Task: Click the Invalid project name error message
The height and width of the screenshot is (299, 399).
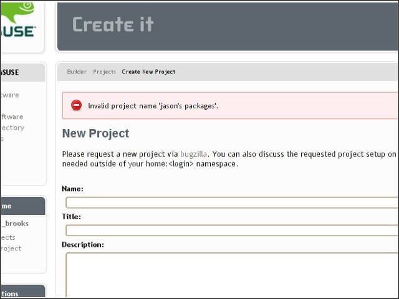Action: (153, 106)
